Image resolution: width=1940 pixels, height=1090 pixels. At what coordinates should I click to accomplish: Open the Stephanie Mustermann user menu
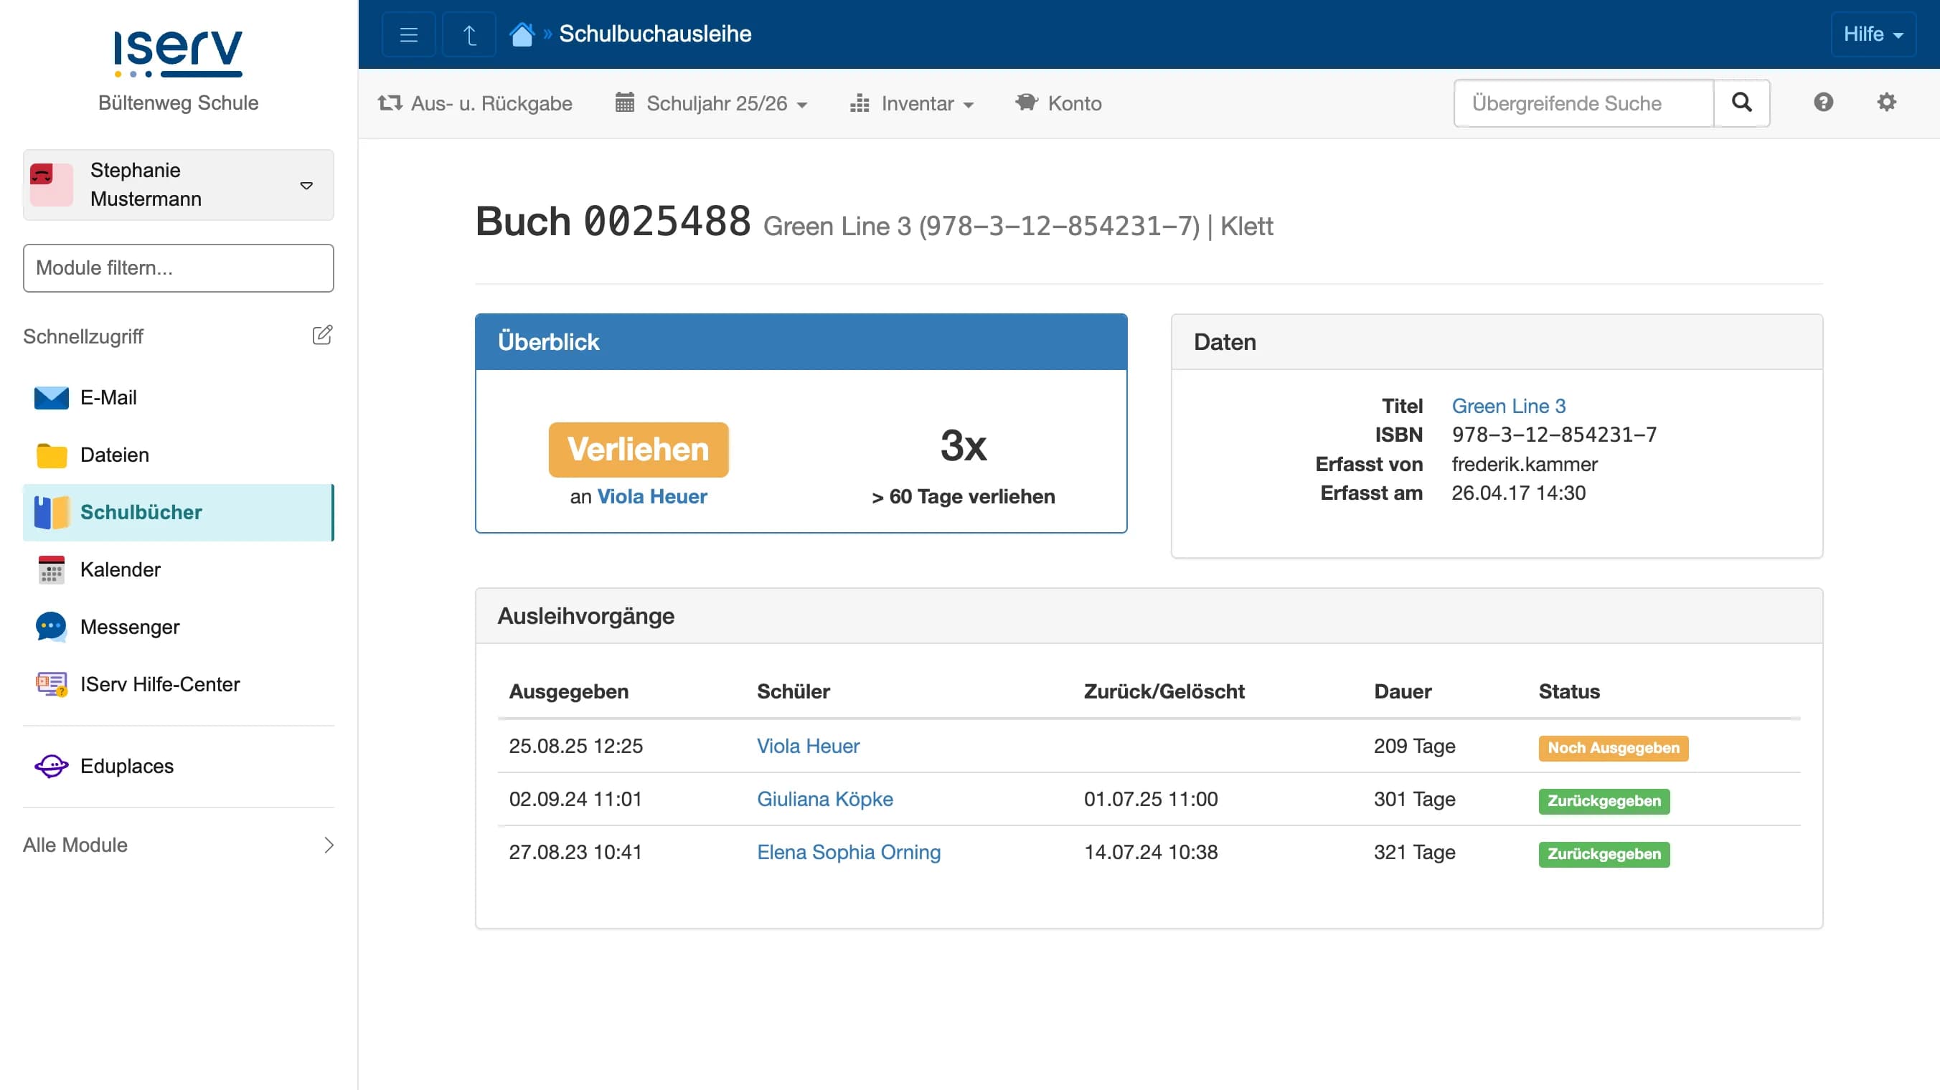point(179,185)
